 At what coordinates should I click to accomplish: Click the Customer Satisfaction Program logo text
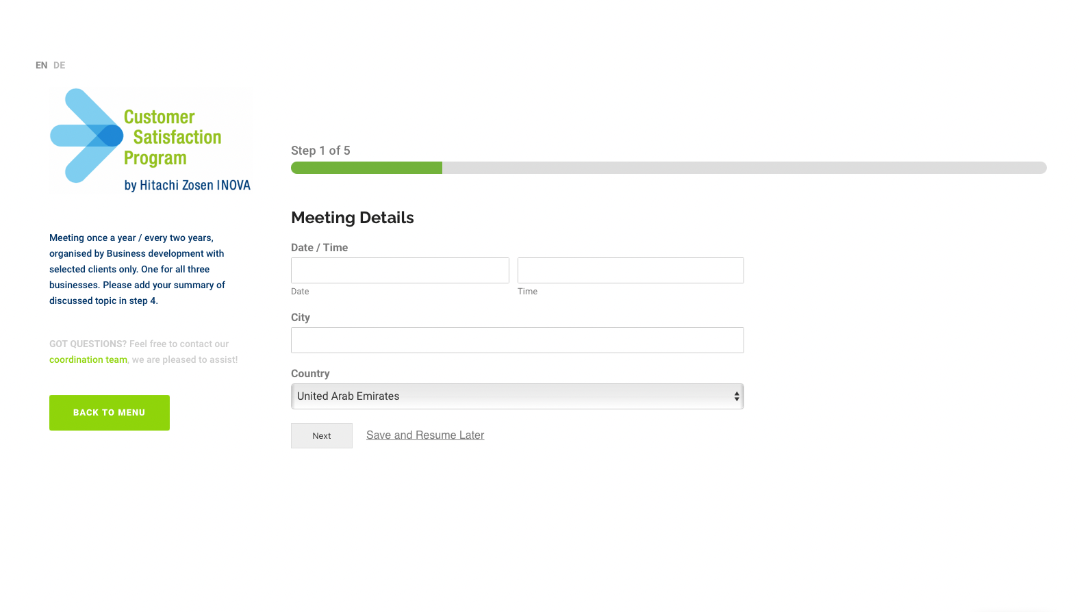click(x=172, y=138)
